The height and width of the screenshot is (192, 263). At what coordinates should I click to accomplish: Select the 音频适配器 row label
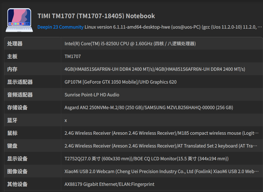click(x=20, y=95)
